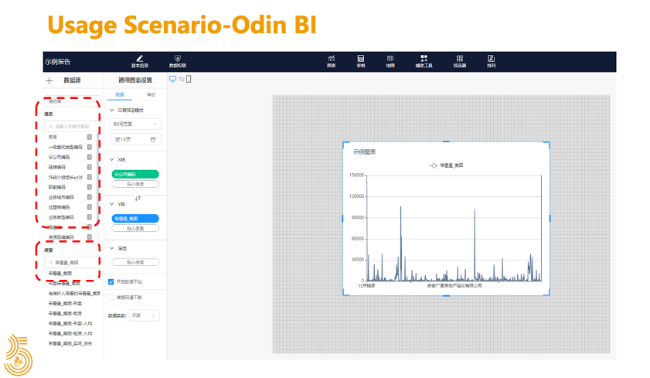Switch to desktop monitor preview icon
650x378 pixels.
[173, 79]
